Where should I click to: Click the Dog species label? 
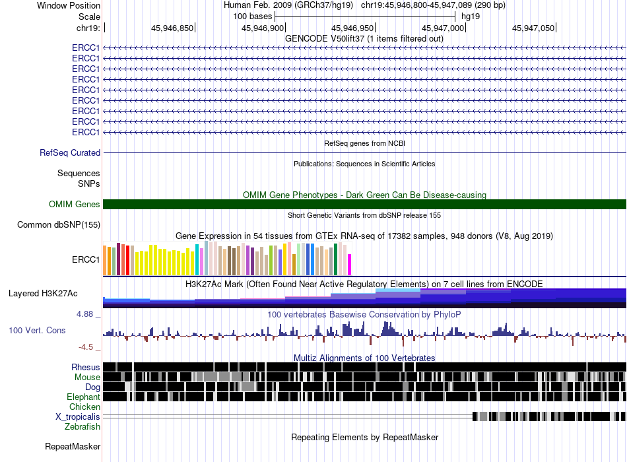point(92,387)
